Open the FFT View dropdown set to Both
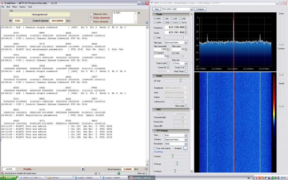 [x=186, y=135]
